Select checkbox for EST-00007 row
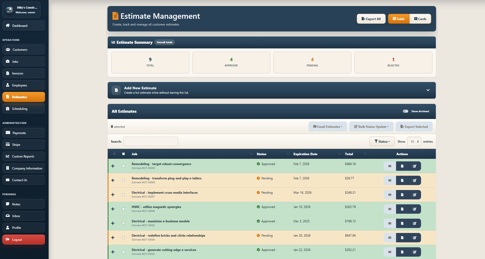Viewport: 485px width, 259px height. [124, 195]
